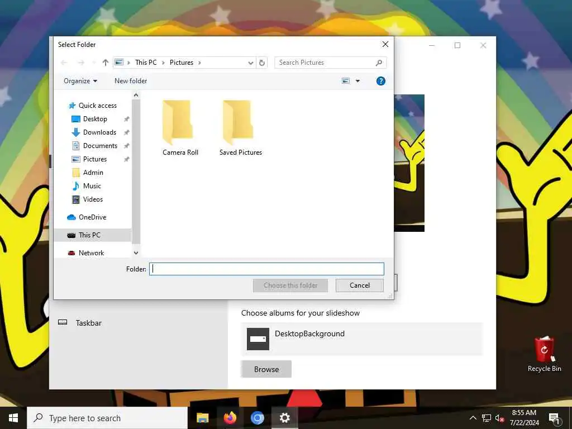Click the Forward navigation arrow in dialog
The image size is (572, 429).
(x=81, y=63)
